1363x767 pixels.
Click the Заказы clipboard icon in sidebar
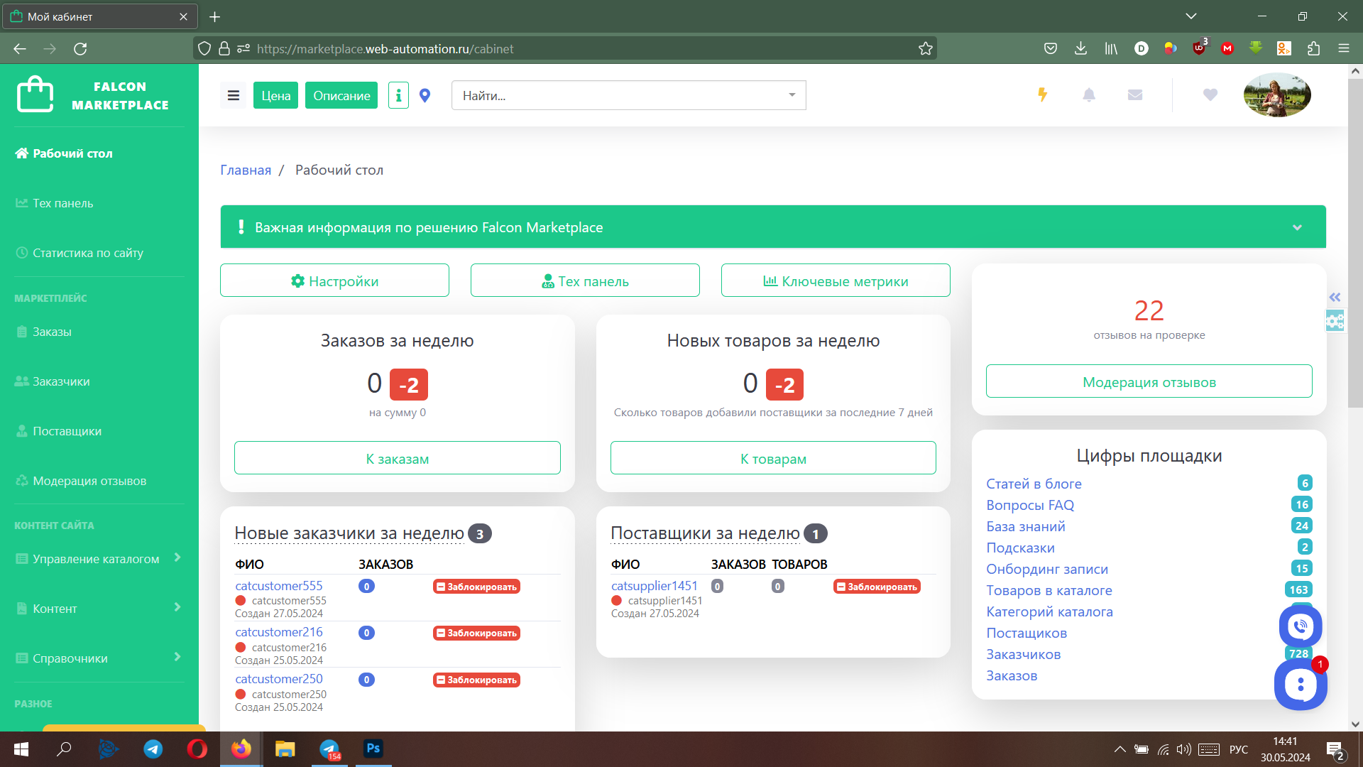coord(21,332)
